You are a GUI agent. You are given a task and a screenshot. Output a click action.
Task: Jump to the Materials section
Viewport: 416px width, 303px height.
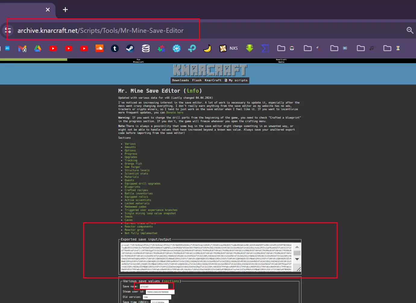point(132,177)
